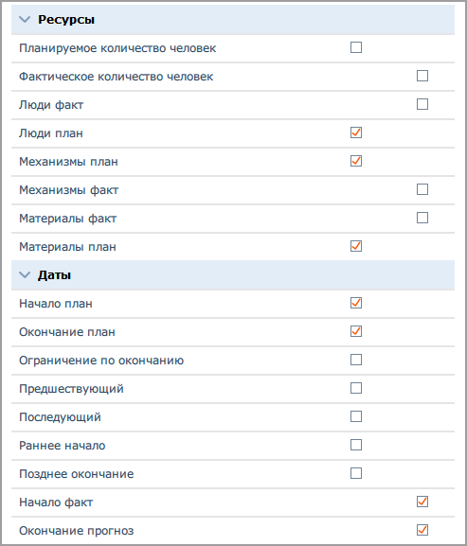This screenshot has width=467, height=546.
Task: Check Позднее окончание checkbox
Action: [356, 473]
